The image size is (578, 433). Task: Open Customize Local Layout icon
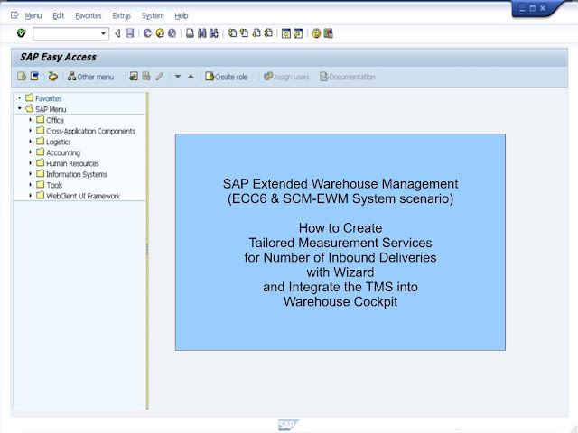(x=328, y=33)
